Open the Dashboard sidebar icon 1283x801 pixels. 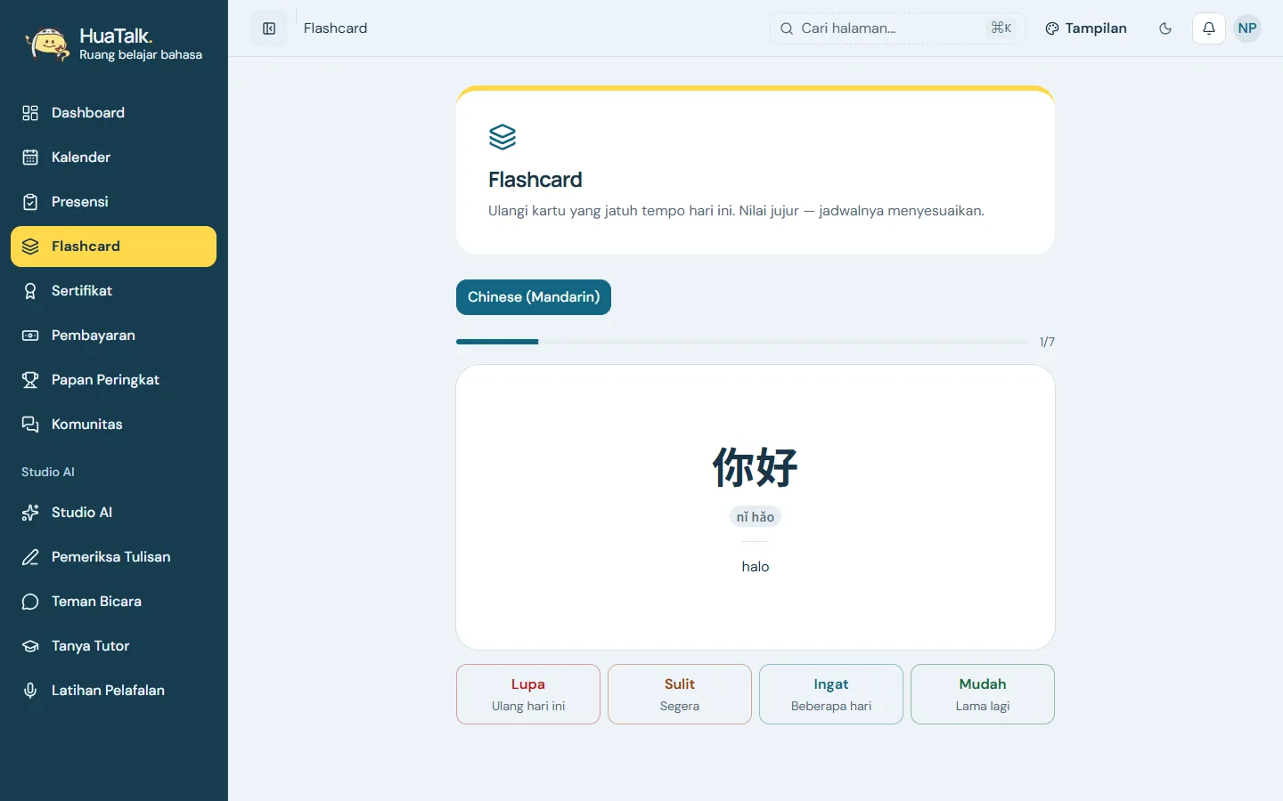coord(30,113)
